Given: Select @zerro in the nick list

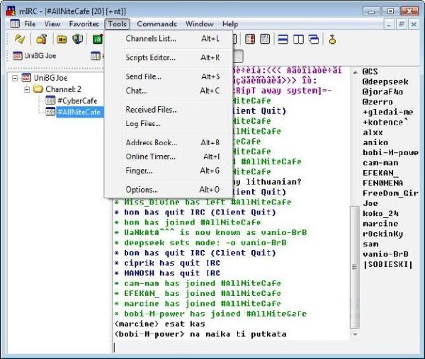Looking at the screenshot, I should (378, 102).
